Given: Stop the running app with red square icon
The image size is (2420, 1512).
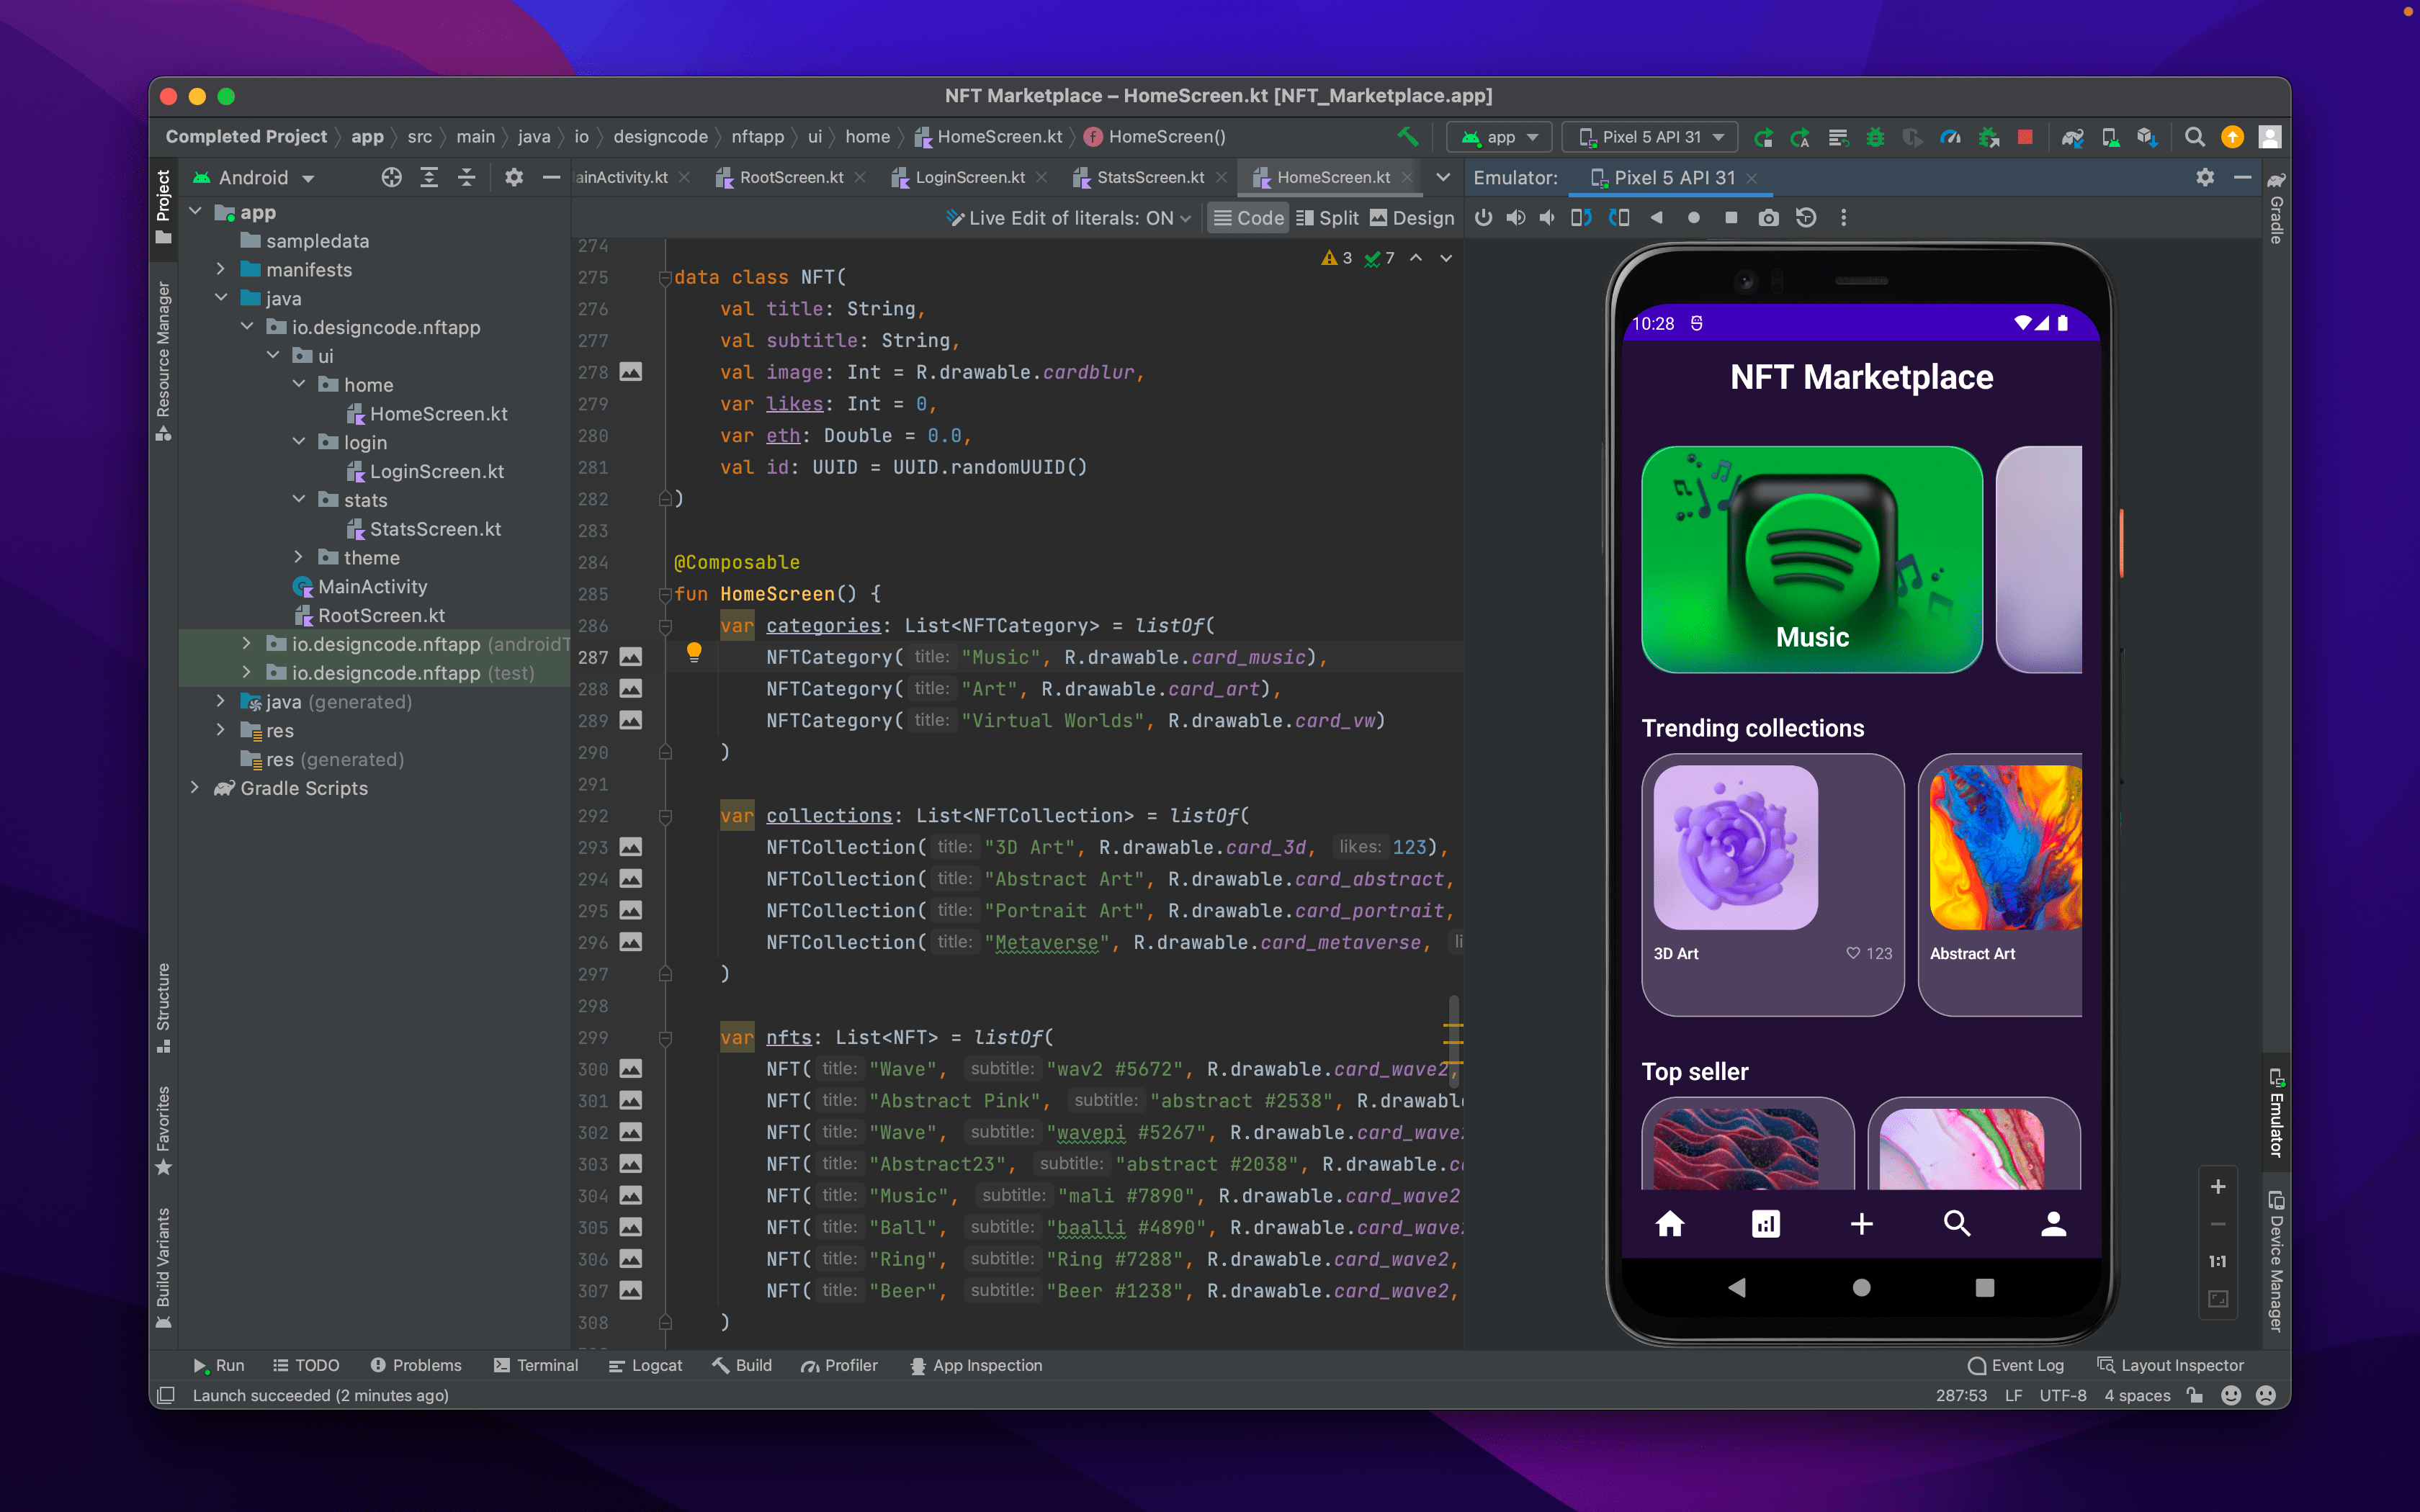Looking at the screenshot, I should pos(2027,137).
